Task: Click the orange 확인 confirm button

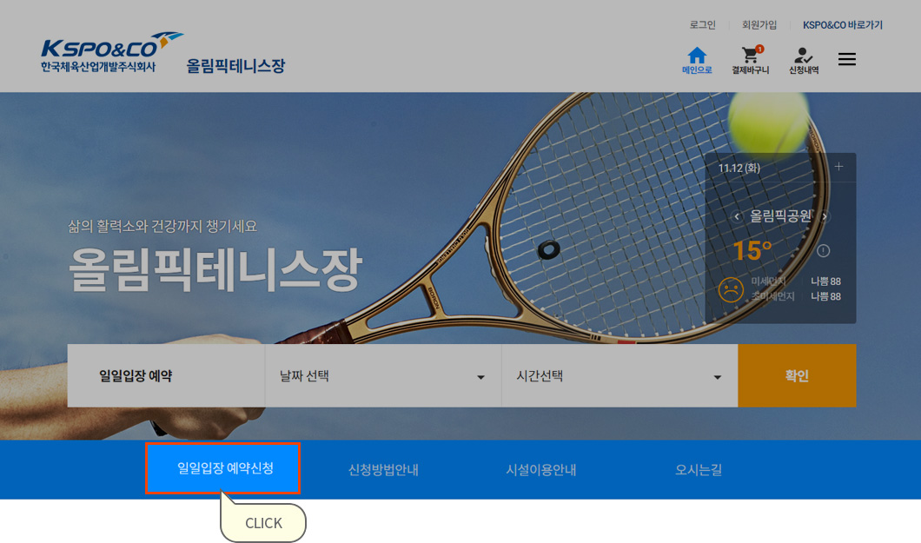Action: (797, 375)
